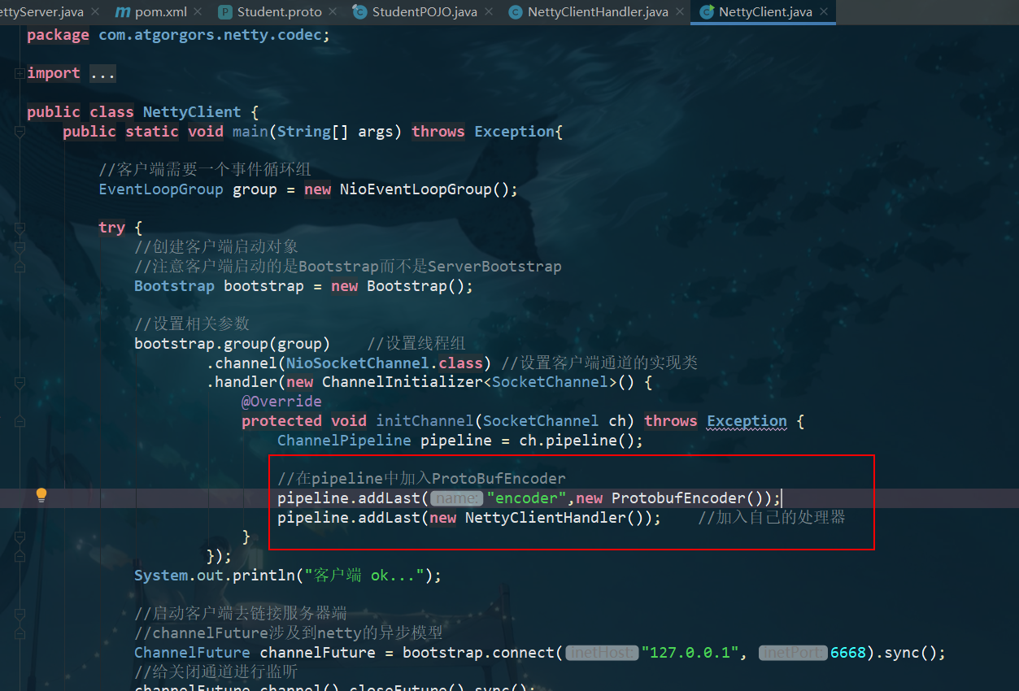Close the Student.proto tab
The height and width of the screenshot is (691, 1019).
(x=333, y=12)
